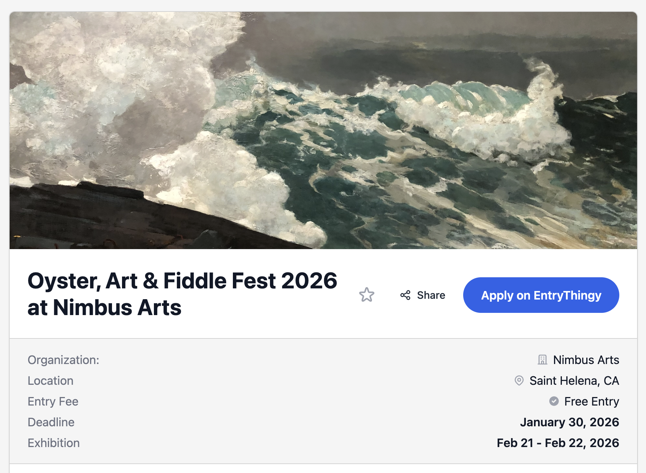The width and height of the screenshot is (646, 473).
Task: Click the Organization field label
Action: coord(63,360)
